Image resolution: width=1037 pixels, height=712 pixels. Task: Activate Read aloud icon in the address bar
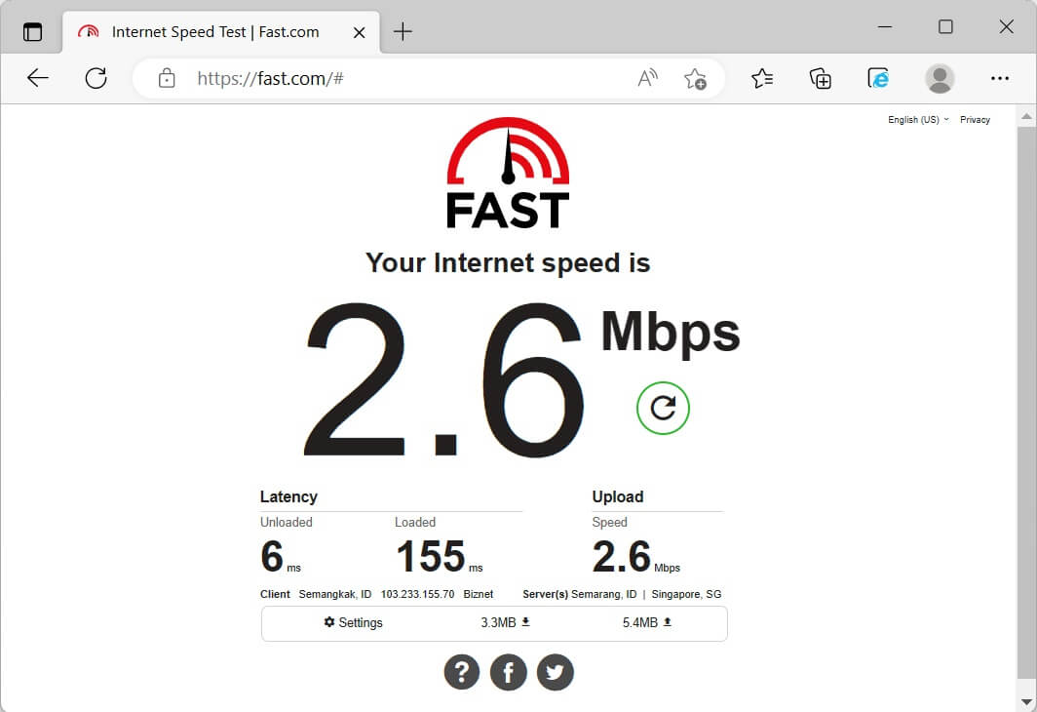(x=647, y=79)
